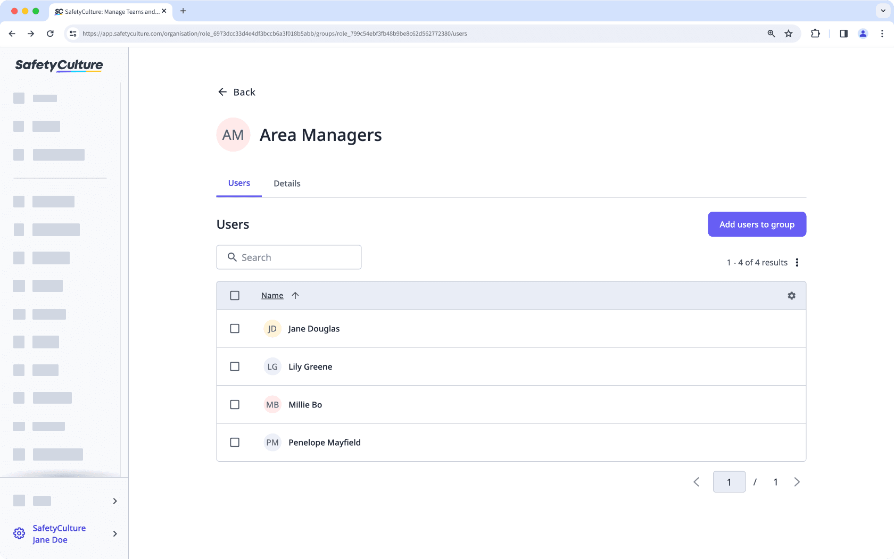
Task: Click the Search users field
Action: (289, 257)
